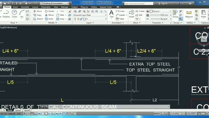Activate the Mirror command
The width and height of the screenshot is (209, 118).
49,15
